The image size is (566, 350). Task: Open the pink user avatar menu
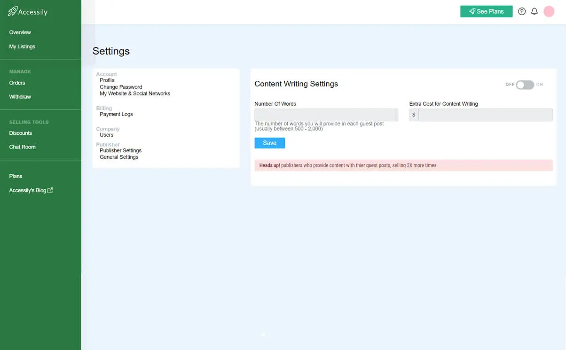pyautogui.click(x=549, y=11)
